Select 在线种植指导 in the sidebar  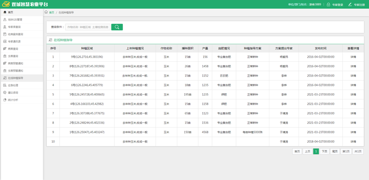[x=22, y=78]
